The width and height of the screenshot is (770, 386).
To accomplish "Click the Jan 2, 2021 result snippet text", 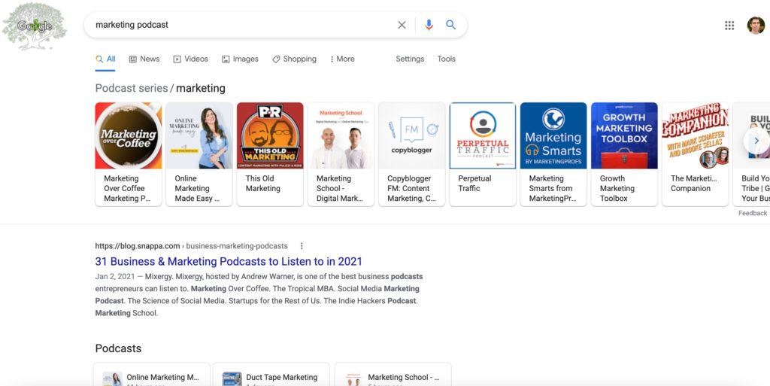I will pos(259,295).
